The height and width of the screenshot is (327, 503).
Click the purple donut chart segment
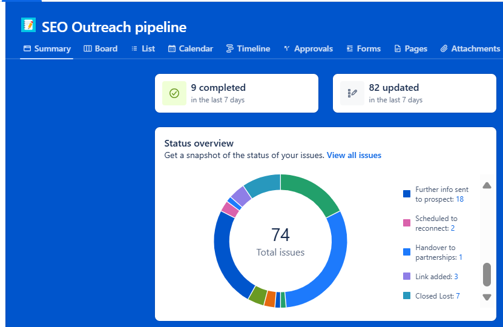tap(242, 196)
